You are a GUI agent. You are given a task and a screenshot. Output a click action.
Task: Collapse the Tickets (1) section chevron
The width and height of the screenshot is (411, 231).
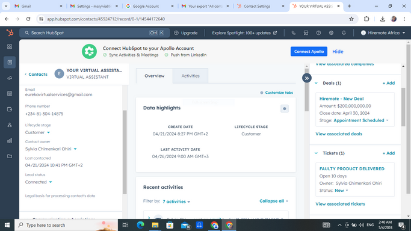coord(316,153)
